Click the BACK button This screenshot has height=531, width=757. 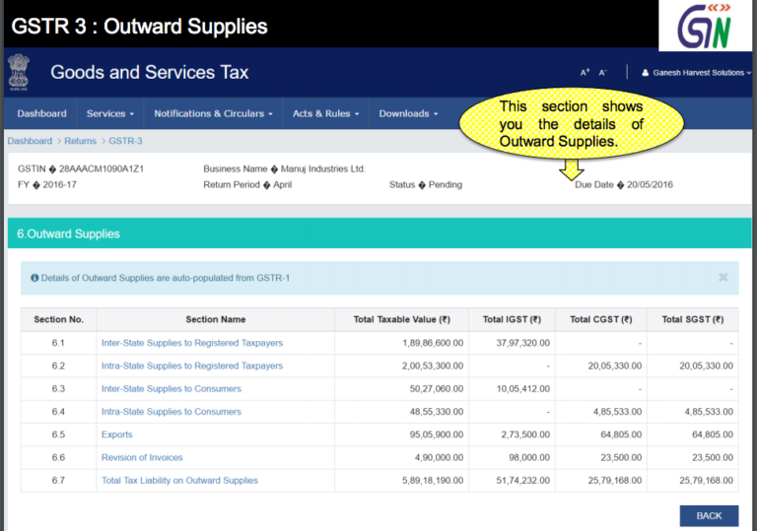pyautogui.click(x=709, y=515)
